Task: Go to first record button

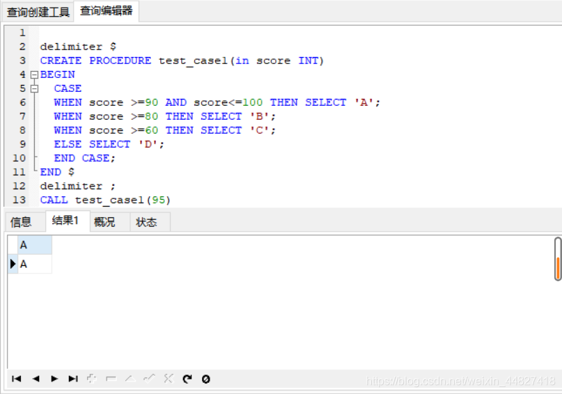Action: point(17,379)
